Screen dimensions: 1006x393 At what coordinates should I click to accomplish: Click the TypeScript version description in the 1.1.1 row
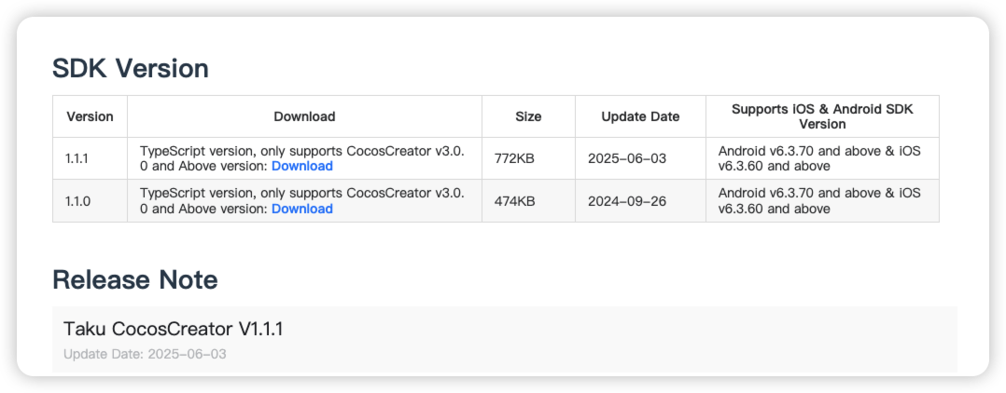coord(302,158)
